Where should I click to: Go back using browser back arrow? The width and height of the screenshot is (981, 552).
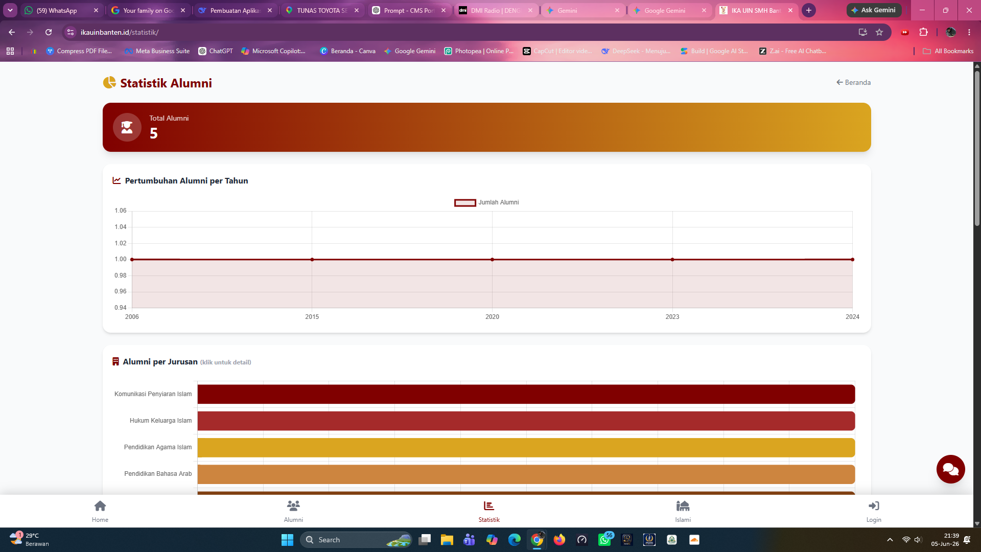click(x=12, y=32)
